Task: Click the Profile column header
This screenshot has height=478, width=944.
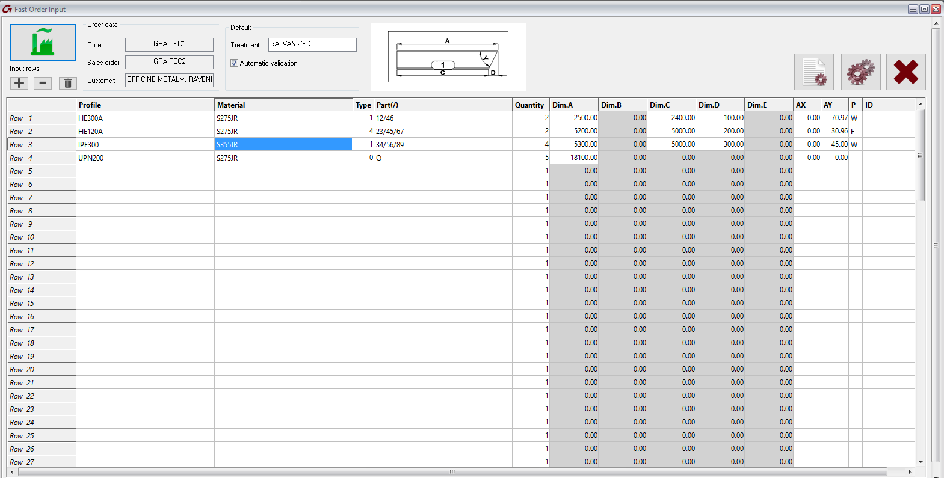Action: point(145,105)
